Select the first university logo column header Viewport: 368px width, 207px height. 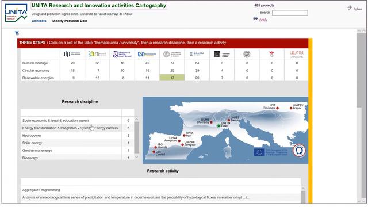pyautogui.click(x=72, y=54)
